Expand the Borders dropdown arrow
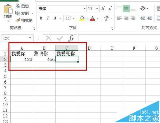 point(74,18)
